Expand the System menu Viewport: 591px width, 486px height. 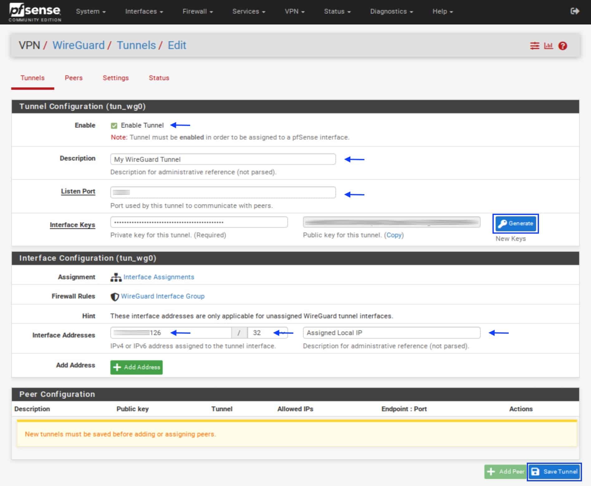pos(91,12)
